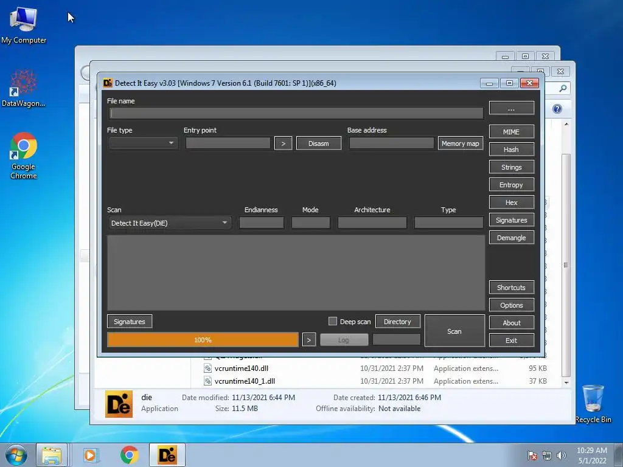623x467 pixels.
Task: Click the Base address field
Action: coord(391,143)
